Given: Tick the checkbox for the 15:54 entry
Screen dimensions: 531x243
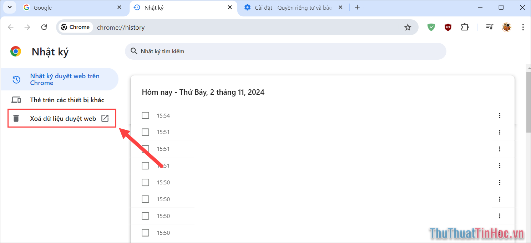Looking at the screenshot, I should tap(145, 115).
